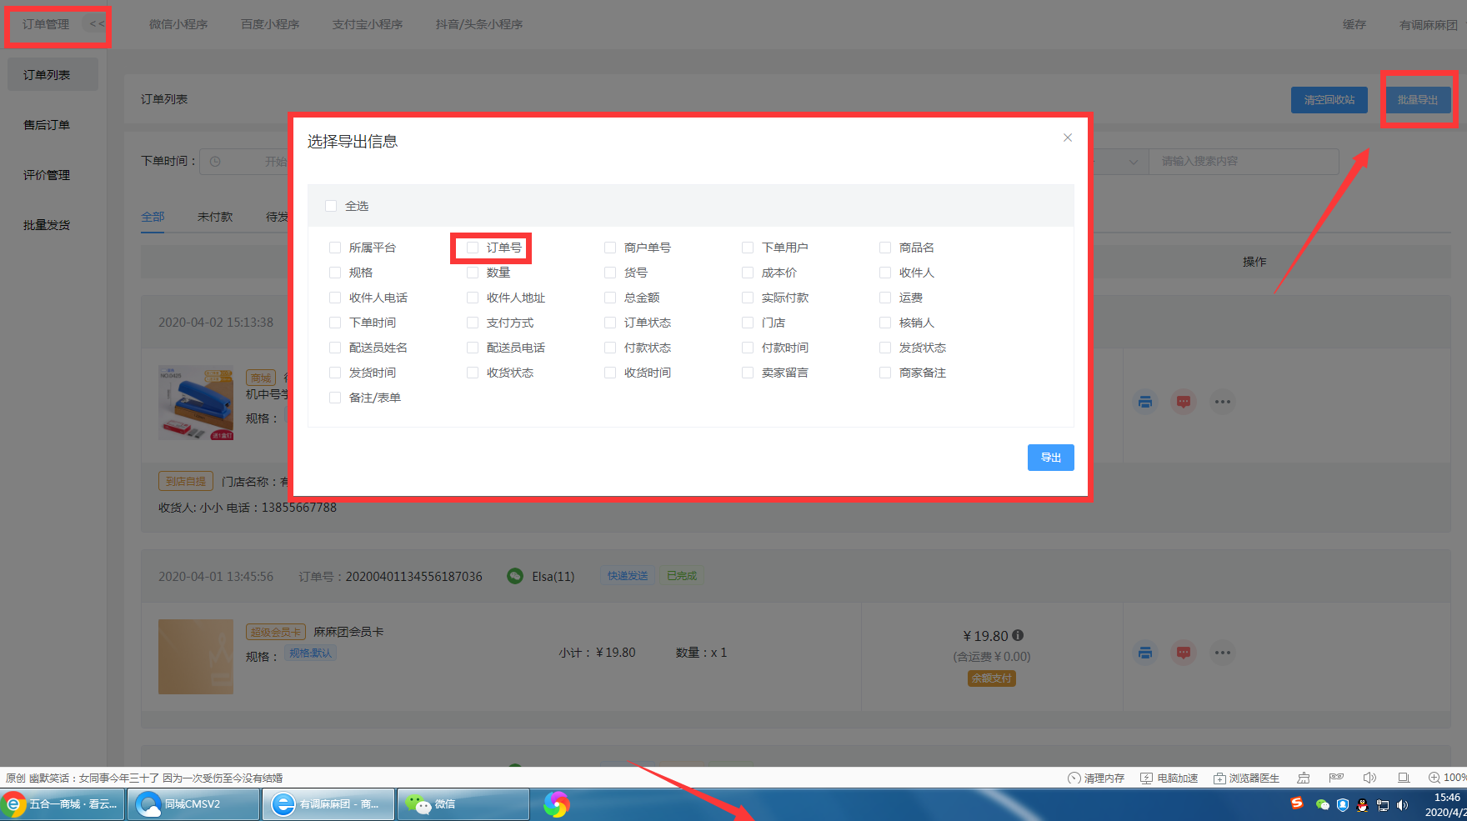Select 售后订单 in the sidebar

(47, 125)
